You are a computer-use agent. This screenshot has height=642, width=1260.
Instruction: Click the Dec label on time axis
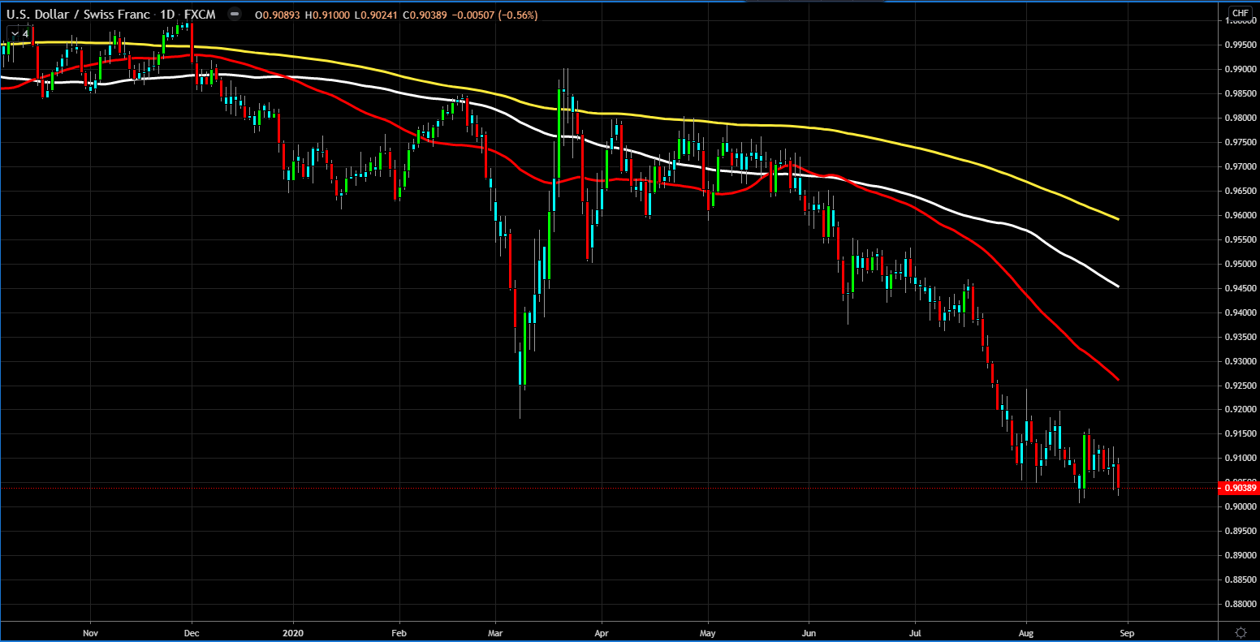pos(192,631)
